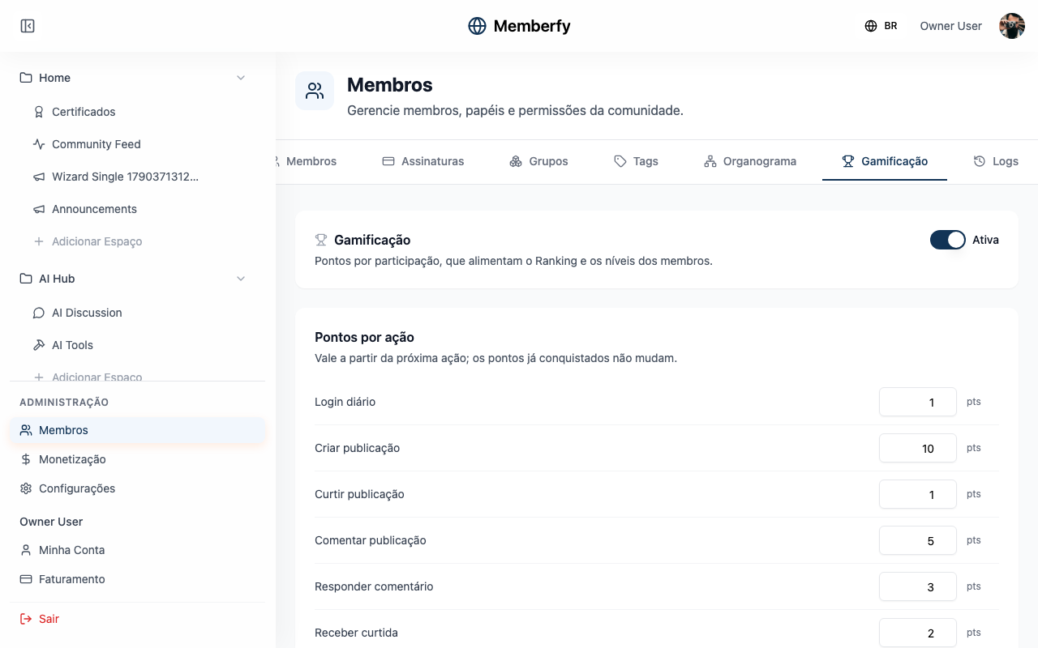The height and width of the screenshot is (648, 1038).
Task: Click the Community Feed activity icon
Action: click(39, 144)
